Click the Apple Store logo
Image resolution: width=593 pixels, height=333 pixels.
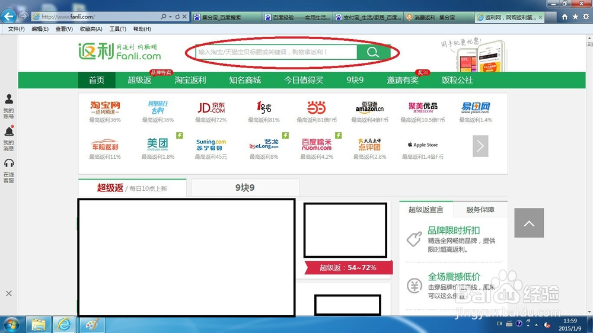pos(423,145)
